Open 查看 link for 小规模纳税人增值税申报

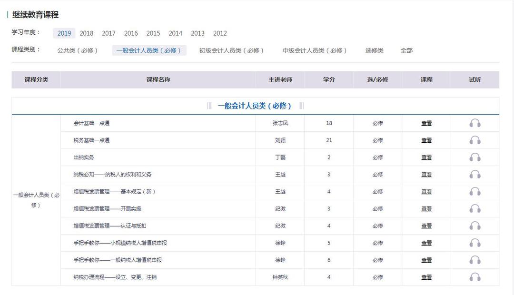426,243
